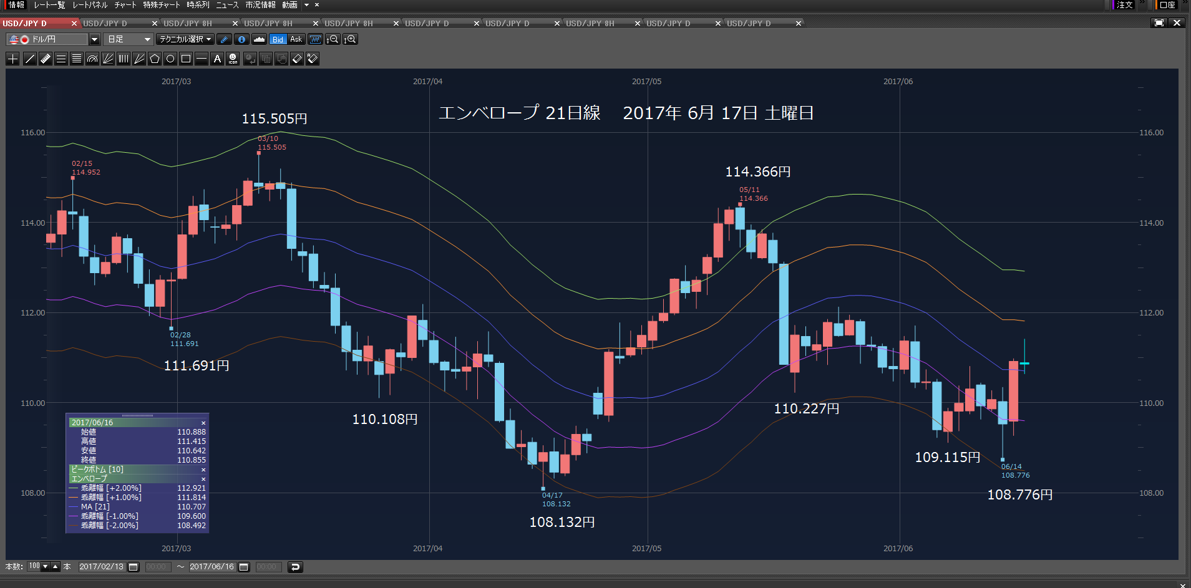Select the Fibonacci arc tool
The height and width of the screenshot is (588, 1191).
92,59
